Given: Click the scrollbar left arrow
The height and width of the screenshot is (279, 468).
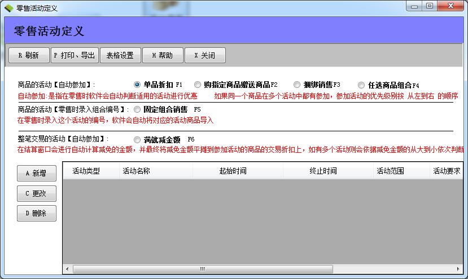Looking at the screenshot, I should coord(67,269).
